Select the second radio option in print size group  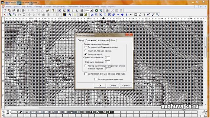pos(86,51)
